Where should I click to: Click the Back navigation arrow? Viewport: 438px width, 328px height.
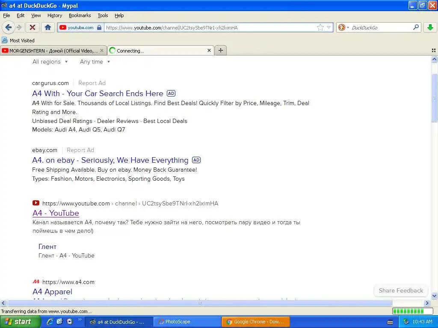[8, 27]
